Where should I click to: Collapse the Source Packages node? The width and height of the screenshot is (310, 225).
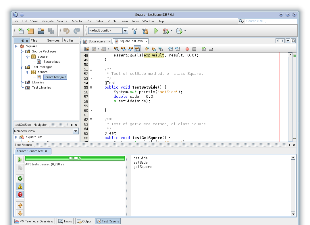coord(22,52)
